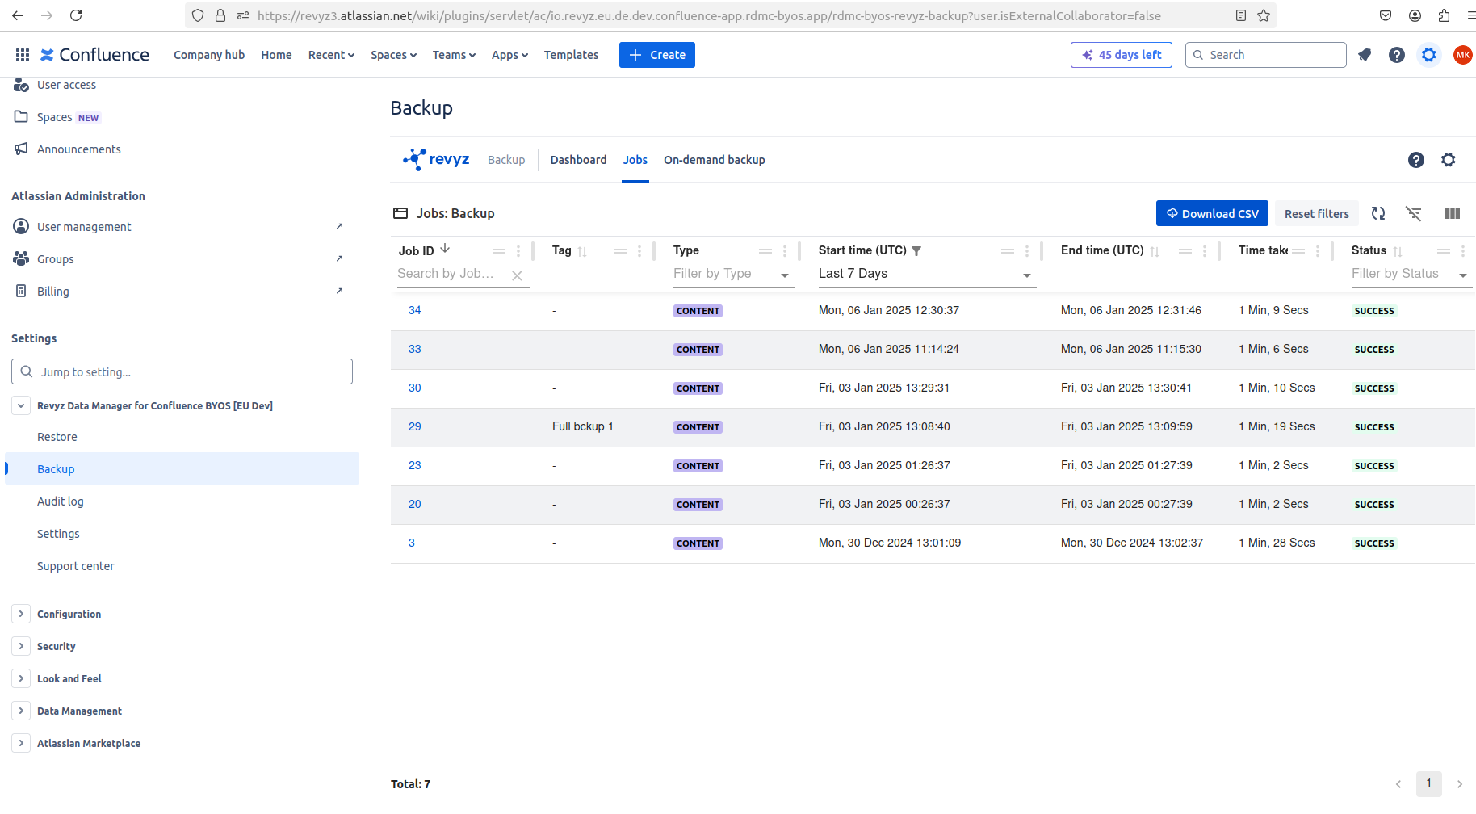Open the MK user avatar menu
Screen dimensions: 1476x814
pos(1462,55)
